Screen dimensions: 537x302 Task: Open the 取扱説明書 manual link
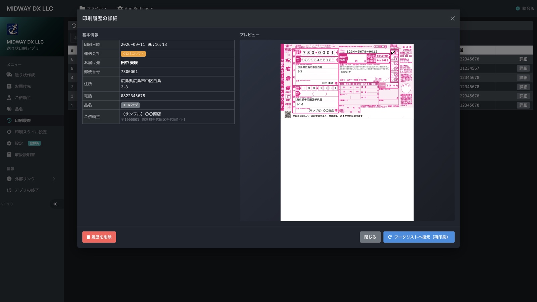tap(32, 155)
